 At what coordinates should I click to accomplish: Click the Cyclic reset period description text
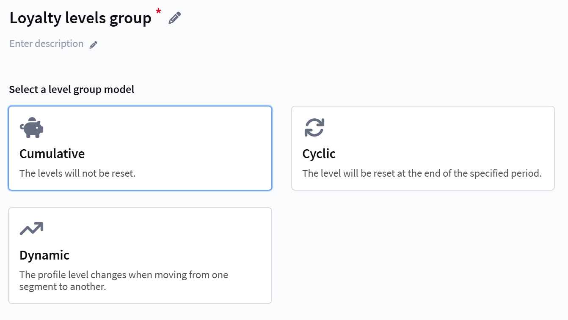coord(422,173)
